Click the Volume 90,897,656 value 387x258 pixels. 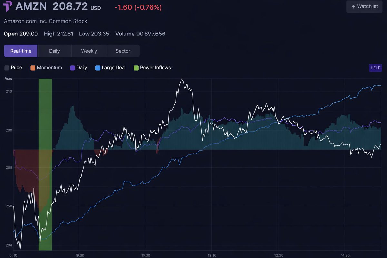tap(140, 34)
